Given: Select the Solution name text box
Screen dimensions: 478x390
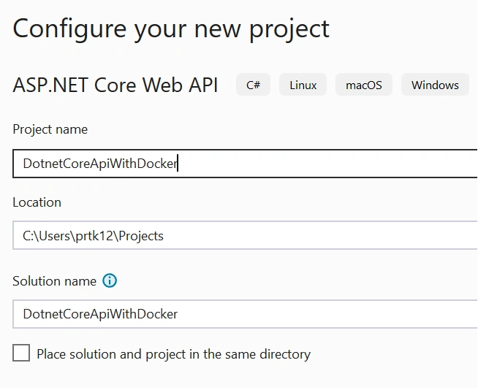Looking at the screenshot, I should pos(245,314).
